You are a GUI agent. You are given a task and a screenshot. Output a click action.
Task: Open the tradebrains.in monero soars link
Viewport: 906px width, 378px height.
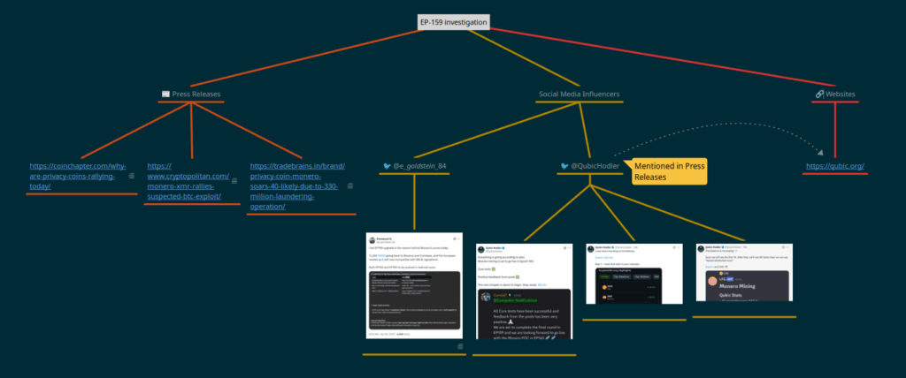297,186
